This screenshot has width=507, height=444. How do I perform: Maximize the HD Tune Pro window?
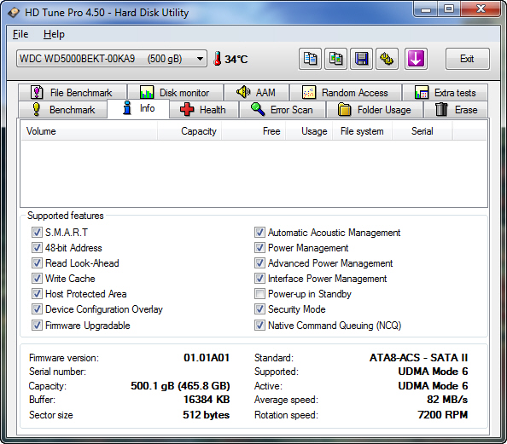pyautogui.click(x=449, y=9)
